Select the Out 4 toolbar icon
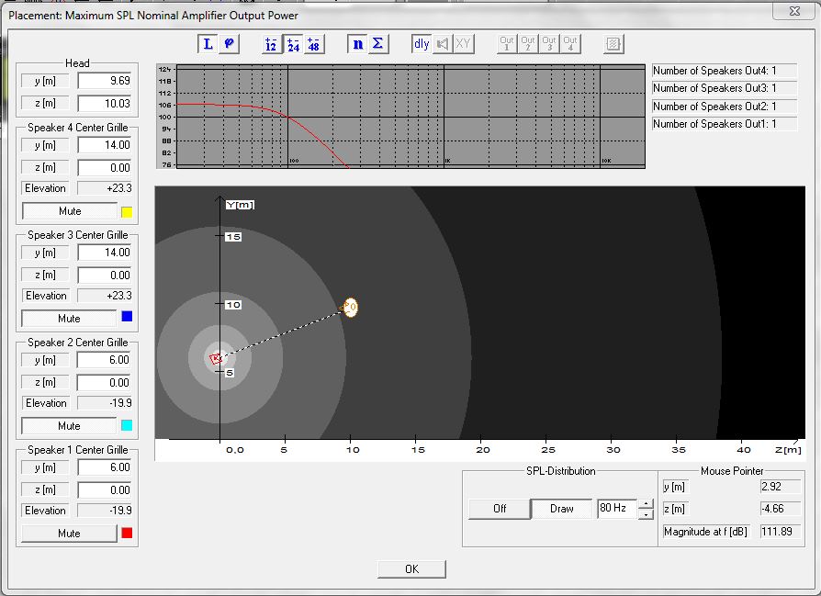The width and height of the screenshot is (821, 596). [x=570, y=44]
